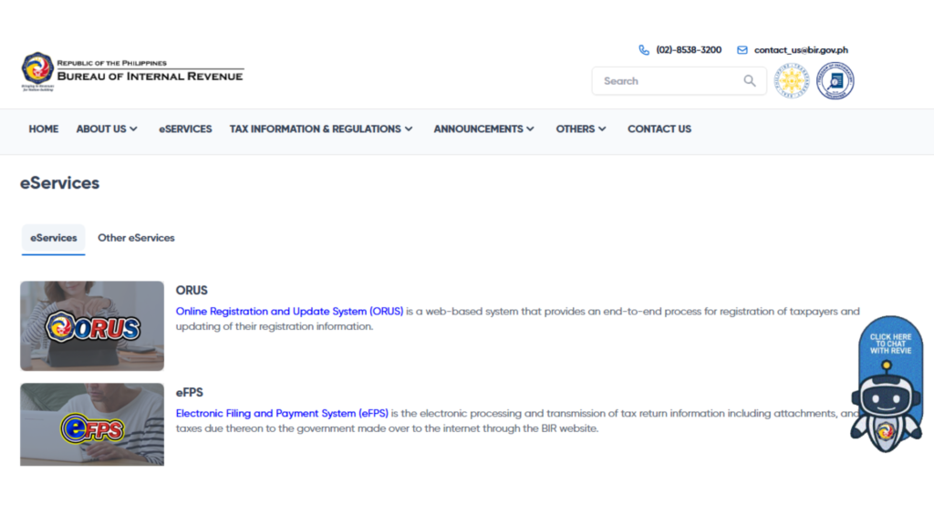Click the magnifier search icon
The height and width of the screenshot is (525, 934).
750,81
